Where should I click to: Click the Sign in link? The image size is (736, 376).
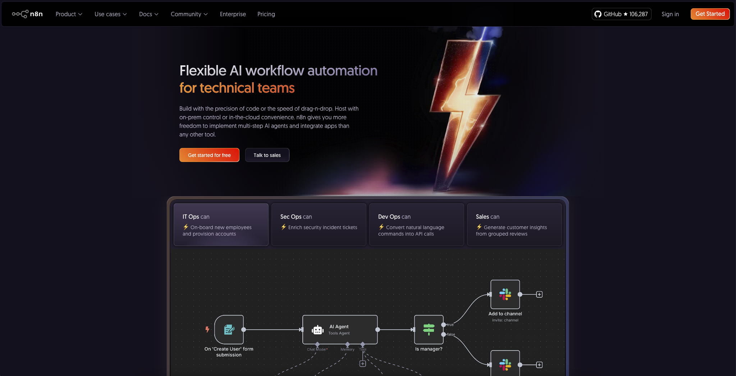pos(670,14)
